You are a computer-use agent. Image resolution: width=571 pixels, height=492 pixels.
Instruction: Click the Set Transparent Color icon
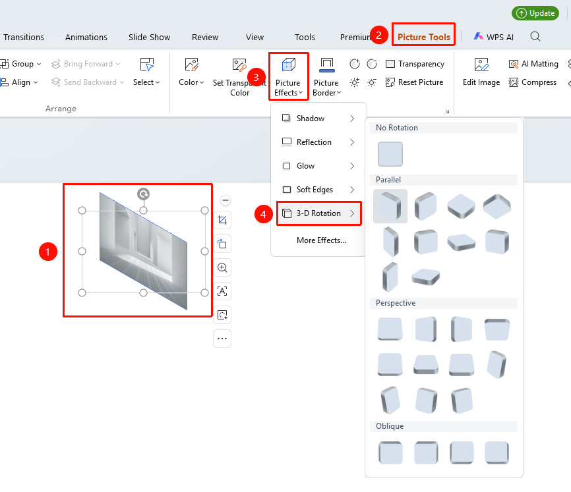click(239, 65)
